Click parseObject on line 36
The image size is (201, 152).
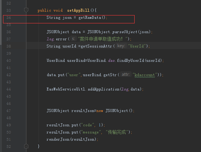[x=125, y=32]
